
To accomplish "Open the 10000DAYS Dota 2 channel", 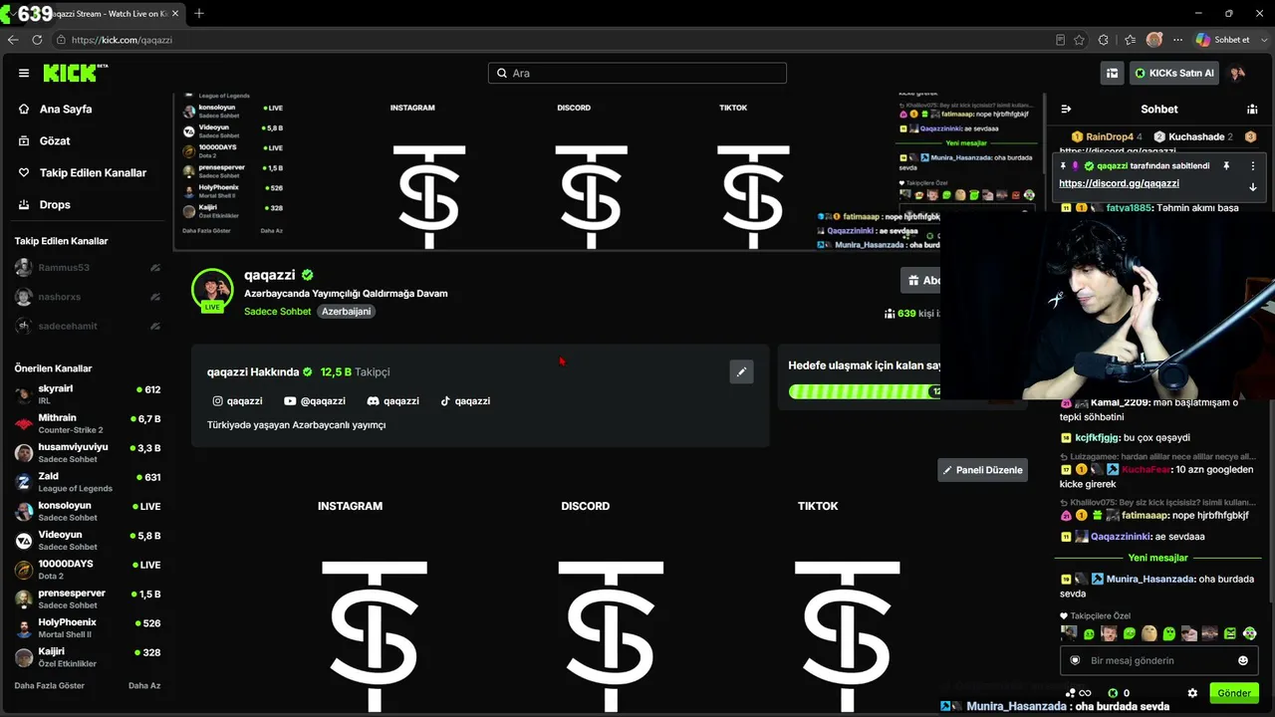I will (87, 570).
